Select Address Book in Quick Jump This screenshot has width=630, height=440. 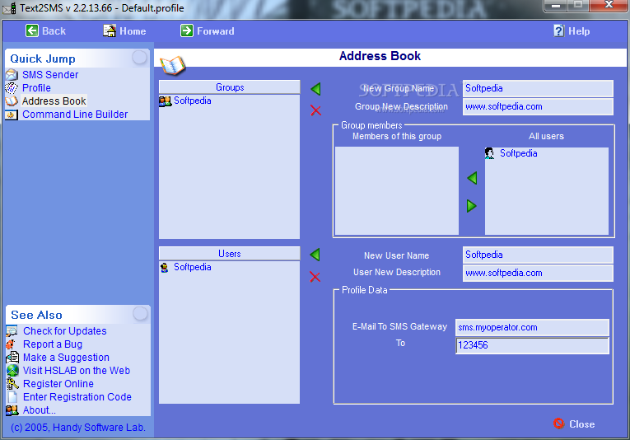point(54,101)
